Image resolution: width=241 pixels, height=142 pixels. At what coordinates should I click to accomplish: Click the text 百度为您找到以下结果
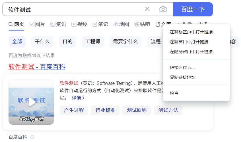point(32,55)
